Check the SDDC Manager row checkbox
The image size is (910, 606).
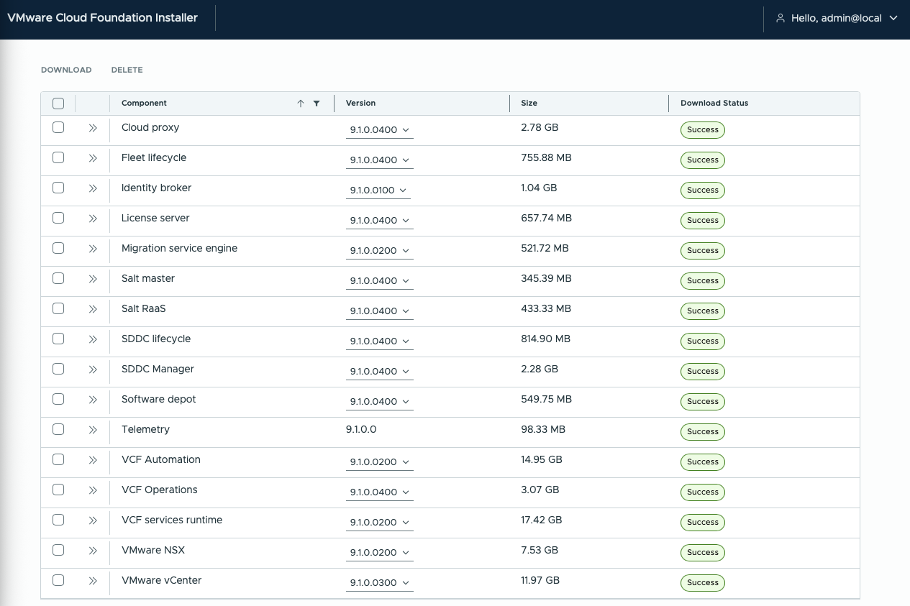pyautogui.click(x=58, y=369)
